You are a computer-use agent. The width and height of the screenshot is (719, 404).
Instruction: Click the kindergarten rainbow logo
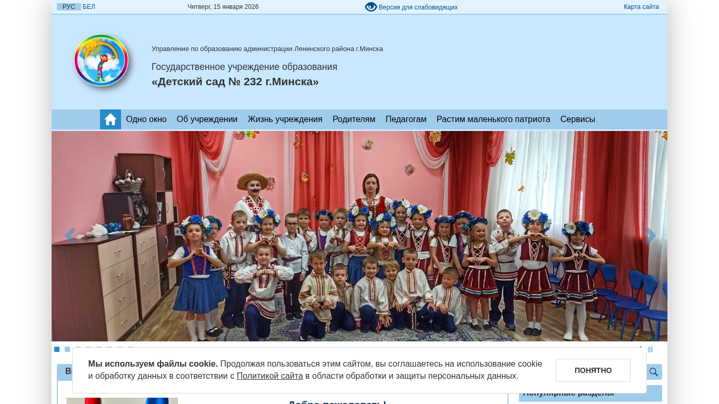[101, 60]
